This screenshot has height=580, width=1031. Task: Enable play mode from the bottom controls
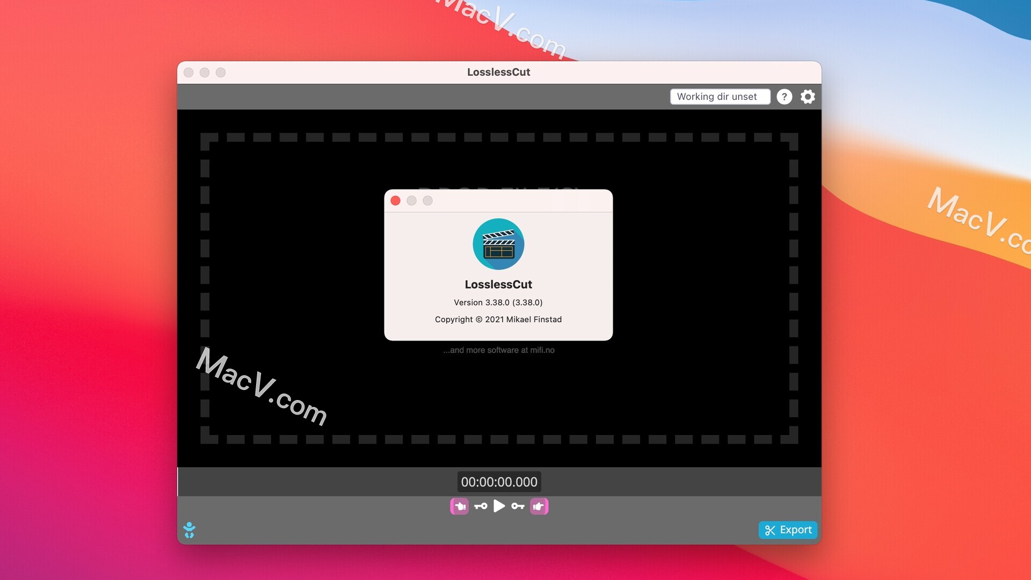click(x=499, y=505)
